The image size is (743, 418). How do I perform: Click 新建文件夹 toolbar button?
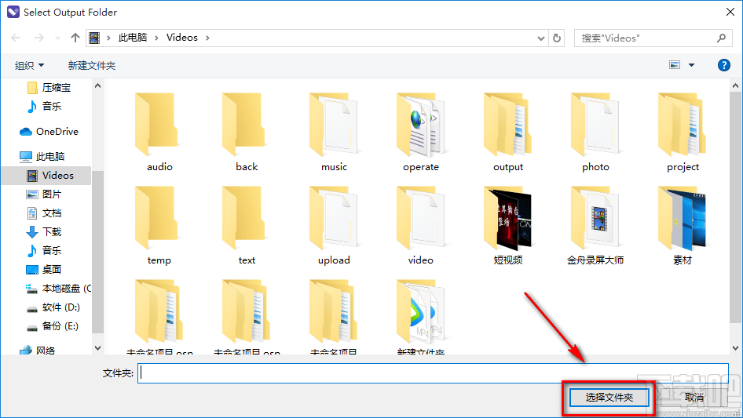pos(92,65)
